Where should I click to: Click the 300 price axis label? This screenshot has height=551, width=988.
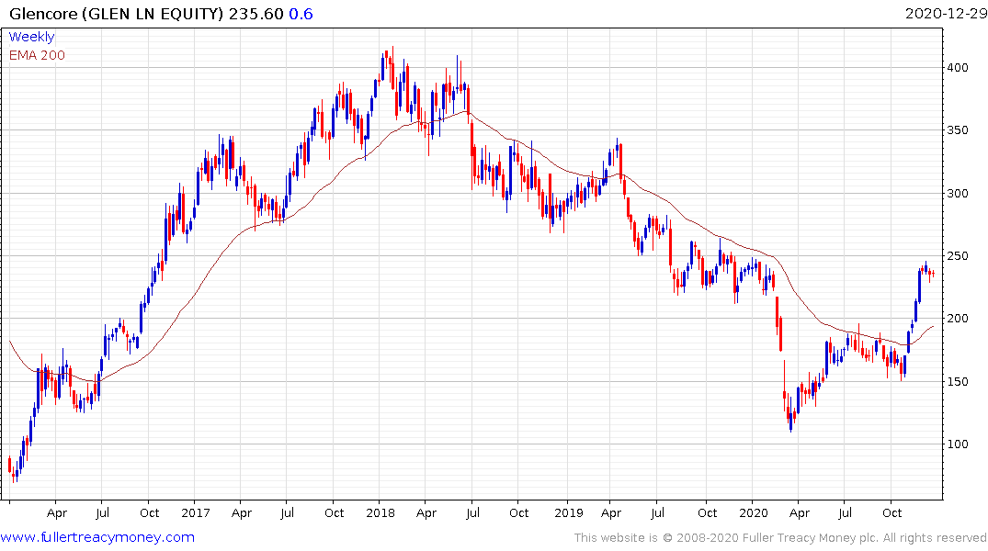(x=958, y=194)
